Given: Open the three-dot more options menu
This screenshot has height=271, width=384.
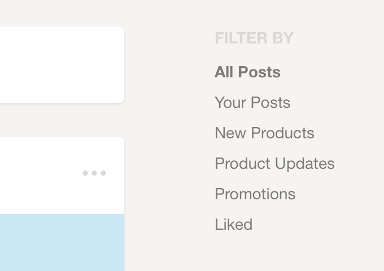Looking at the screenshot, I should pos(94,173).
